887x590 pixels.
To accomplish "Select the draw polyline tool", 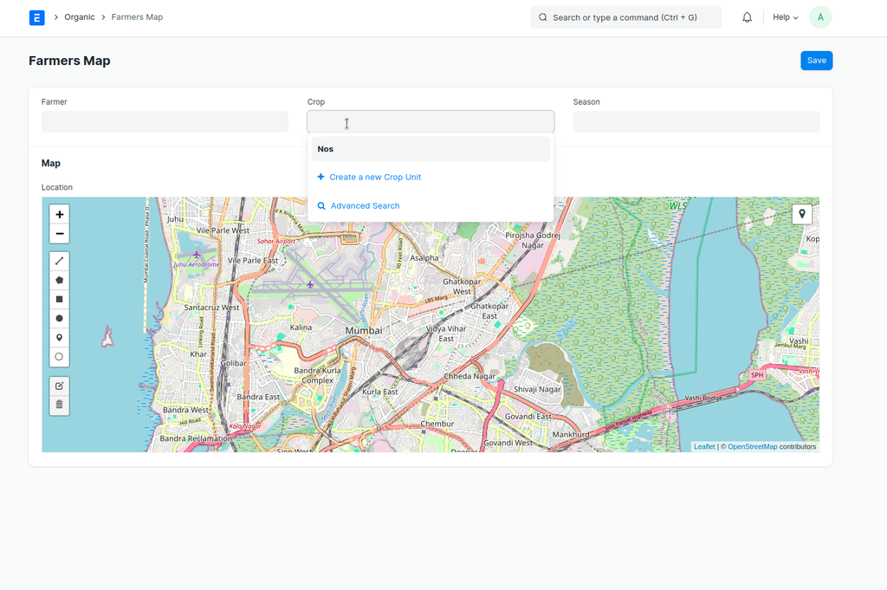I will tap(59, 261).
